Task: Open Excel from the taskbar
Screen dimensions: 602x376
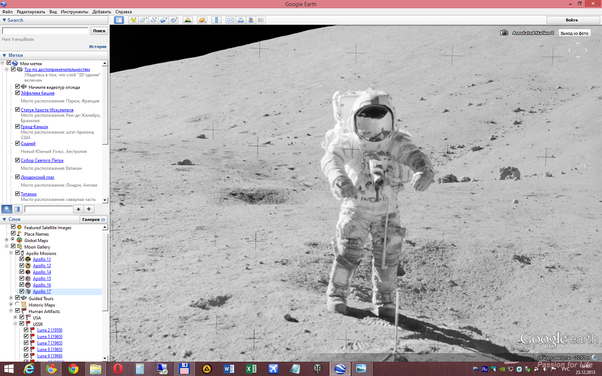Action: pyautogui.click(x=251, y=369)
